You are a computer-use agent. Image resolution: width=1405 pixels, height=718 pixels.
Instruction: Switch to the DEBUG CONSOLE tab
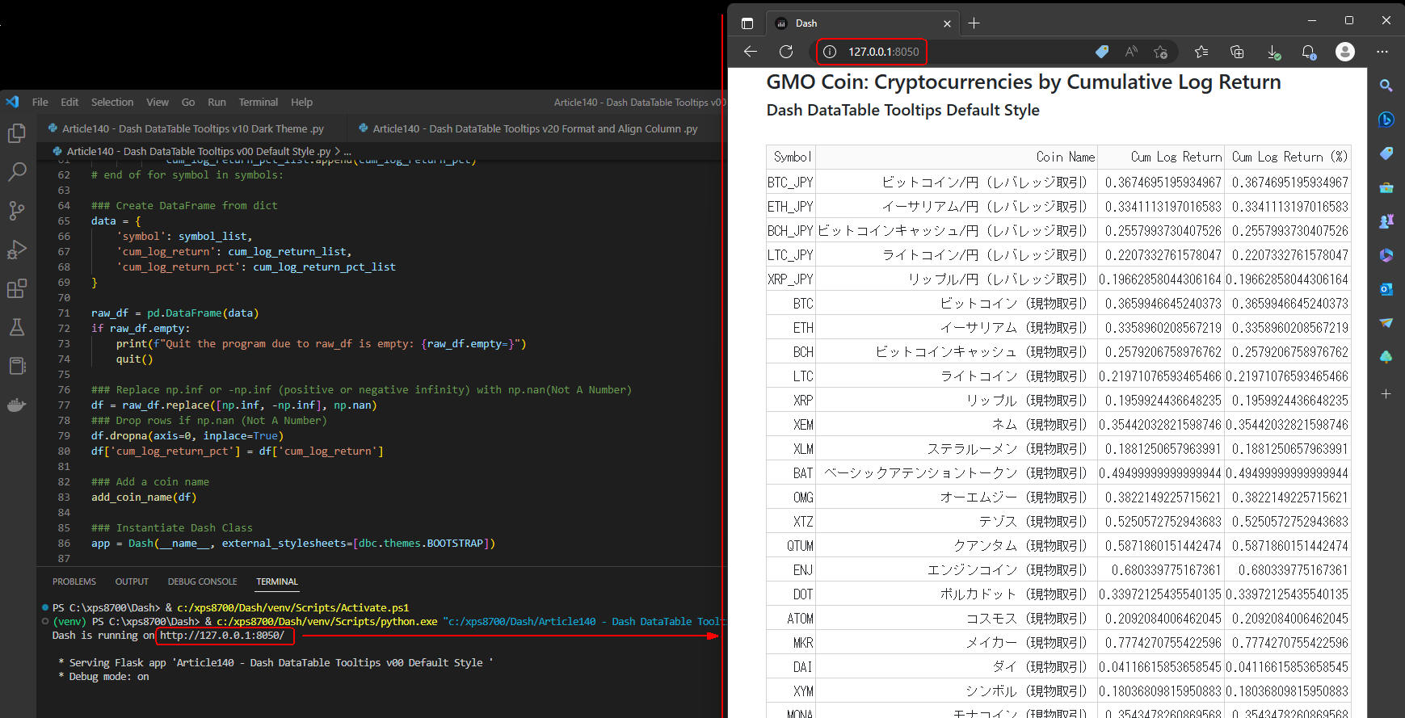point(202,582)
